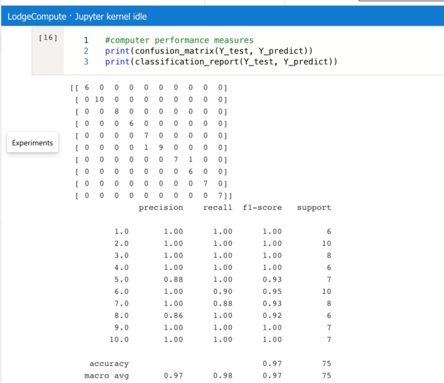Click the class label '10.0'

tap(119, 340)
